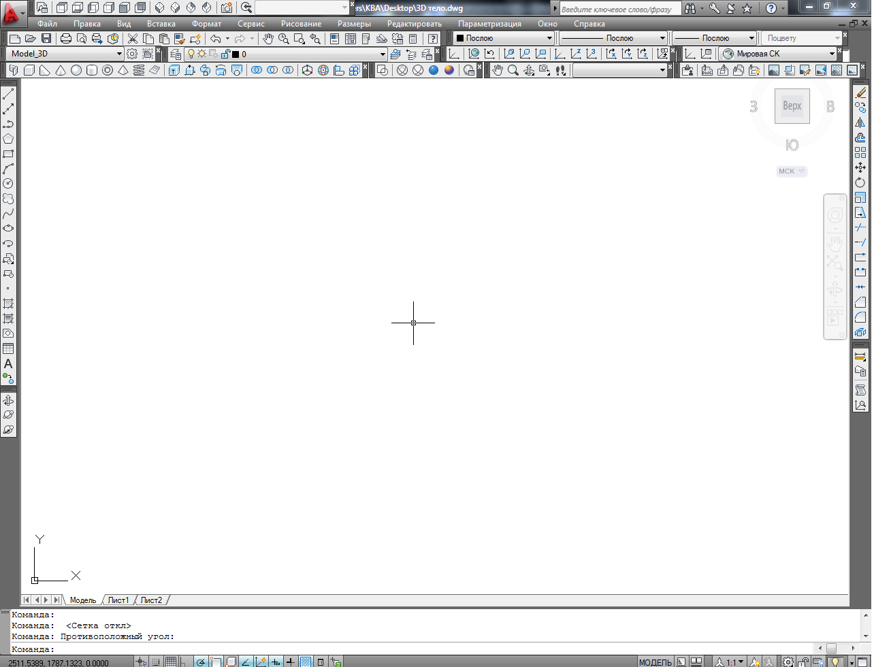The image size is (874, 667).
Task: Choose the Helix tool in modeling toolbar
Action: click(139, 70)
